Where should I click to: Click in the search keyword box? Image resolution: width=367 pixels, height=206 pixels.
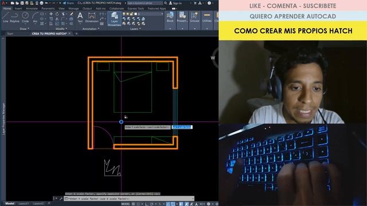coord(145,3)
